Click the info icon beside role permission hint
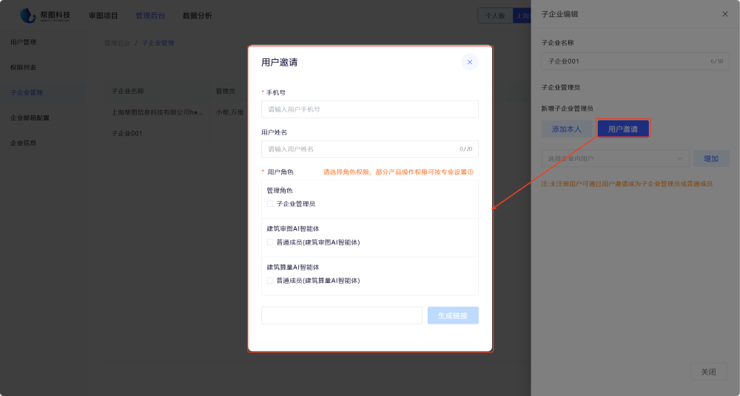Screen dimensions: 740x396 (470, 172)
